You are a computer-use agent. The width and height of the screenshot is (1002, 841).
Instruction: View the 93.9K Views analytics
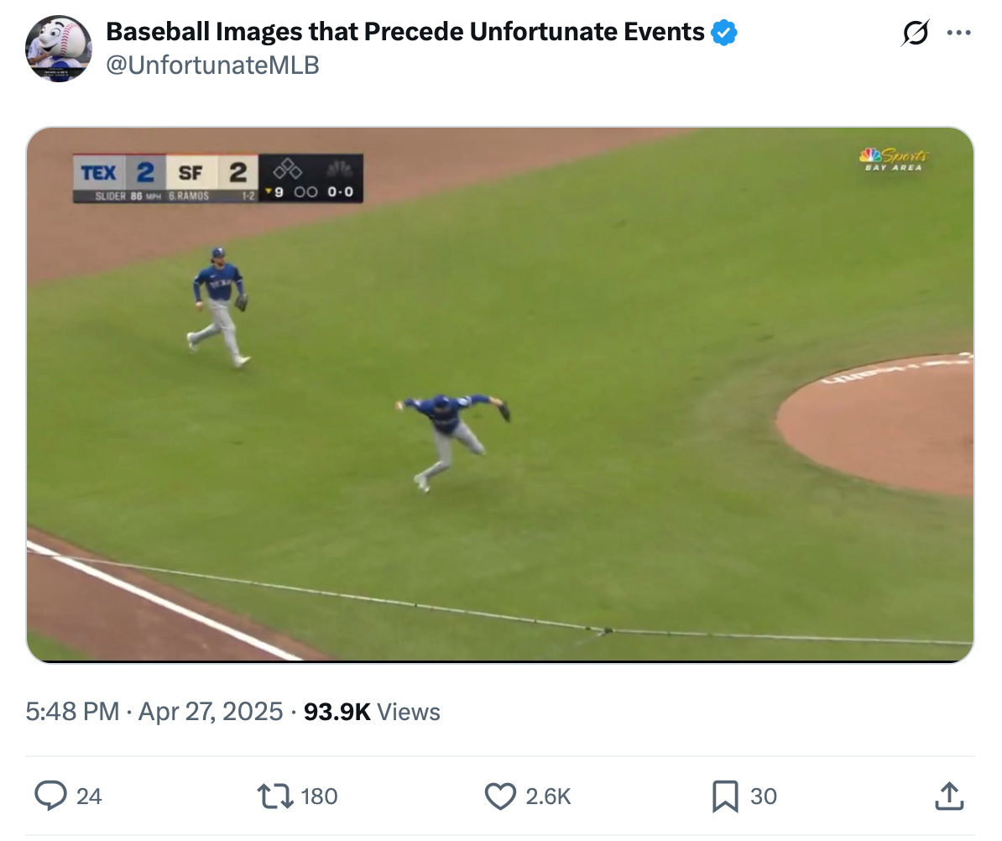(x=372, y=711)
